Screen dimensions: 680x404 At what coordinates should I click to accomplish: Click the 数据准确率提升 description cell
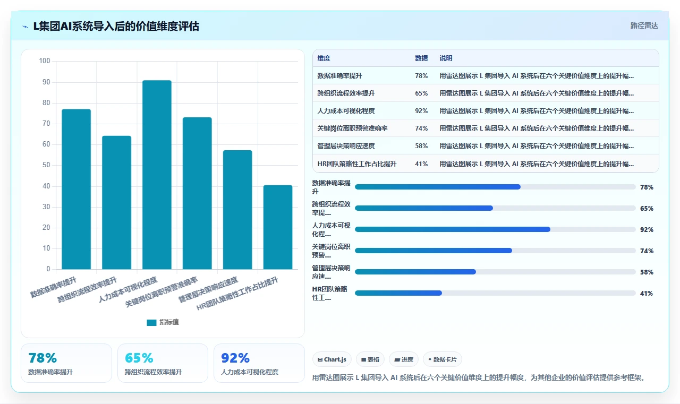click(x=537, y=76)
